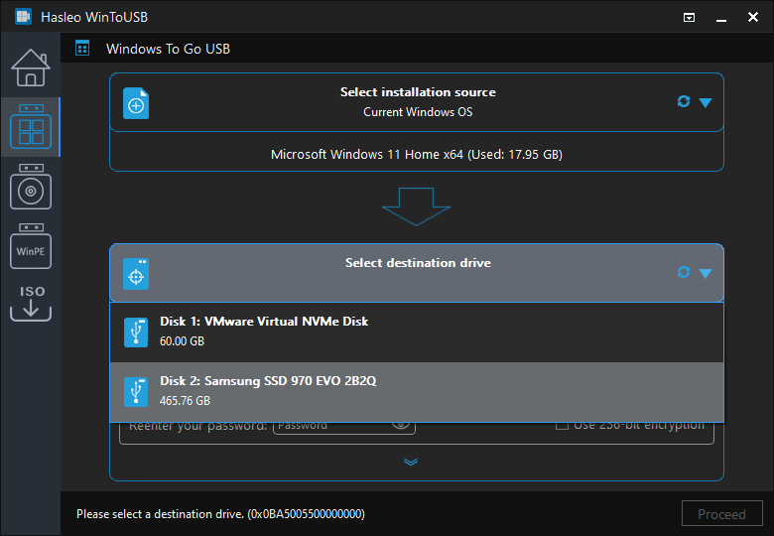This screenshot has height=536, width=774.
Task: Click the USB icon for Disk 1
Action: [x=136, y=333]
